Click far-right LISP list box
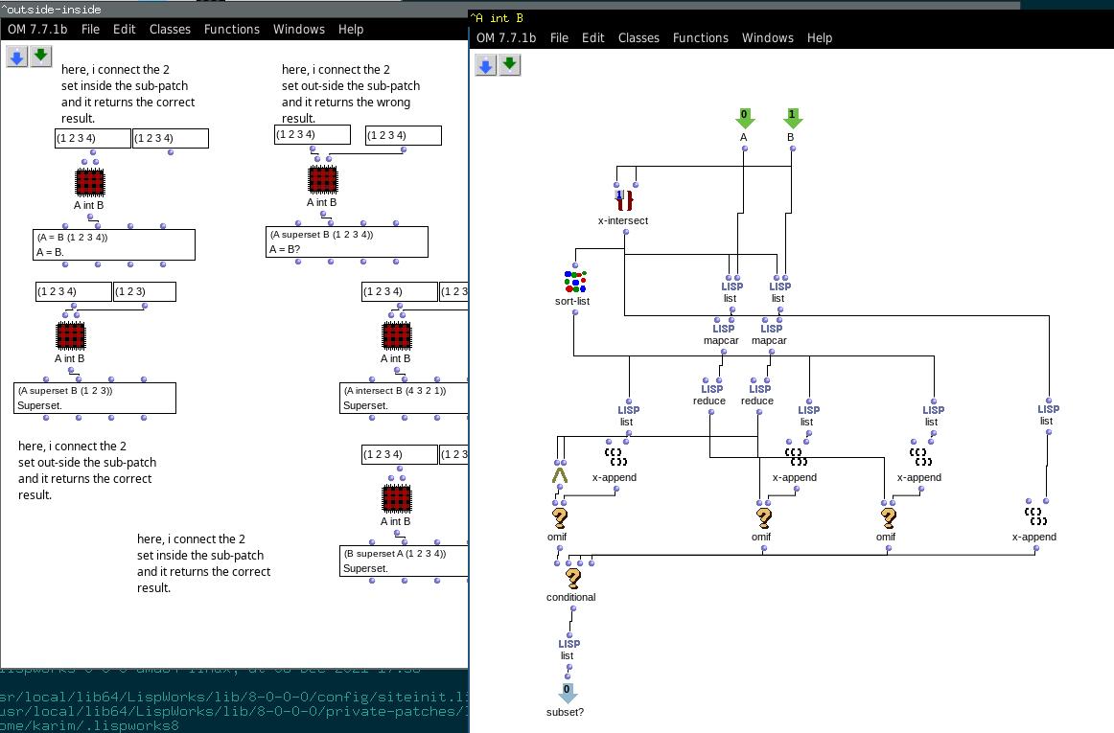 pyautogui.click(x=1048, y=409)
